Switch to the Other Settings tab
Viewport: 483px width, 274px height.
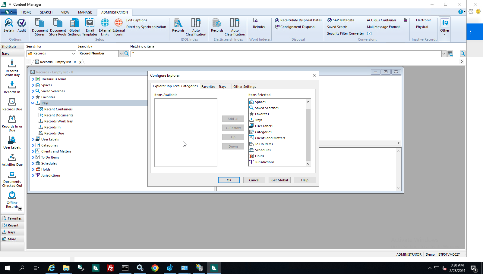coord(245,87)
